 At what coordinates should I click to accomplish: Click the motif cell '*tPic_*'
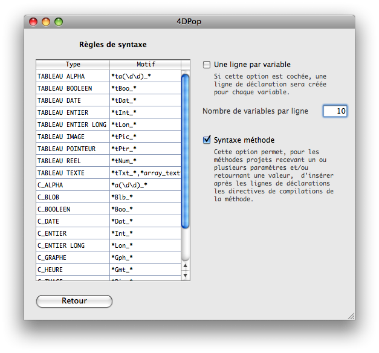pos(145,137)
